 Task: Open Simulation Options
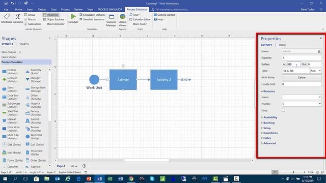(x=92, y=15)
